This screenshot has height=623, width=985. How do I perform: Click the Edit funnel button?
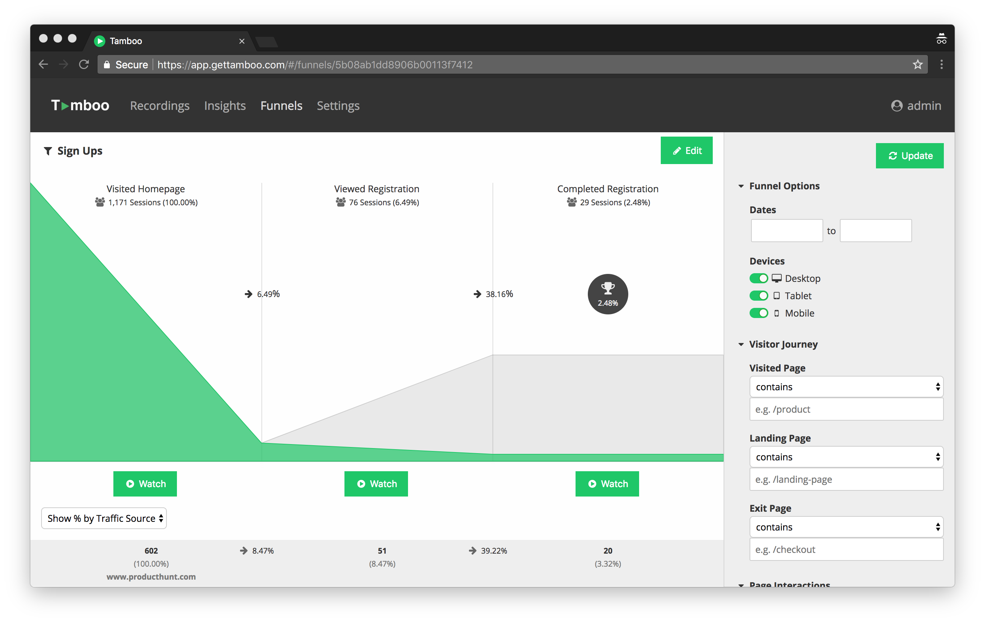coord(686,151)
